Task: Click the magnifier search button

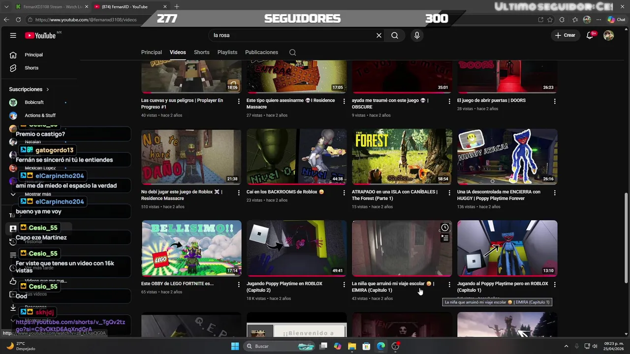Action: (395, 35)
